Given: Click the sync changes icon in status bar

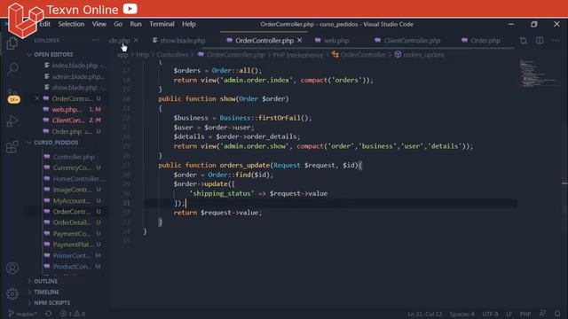Looking at the screenshot, I should (48, 314).
